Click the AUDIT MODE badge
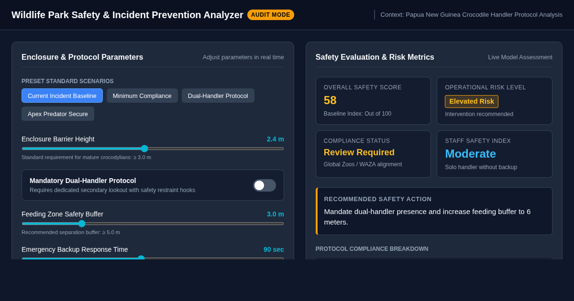This screenshot has height=301, width=574. (x=271, y=15)
